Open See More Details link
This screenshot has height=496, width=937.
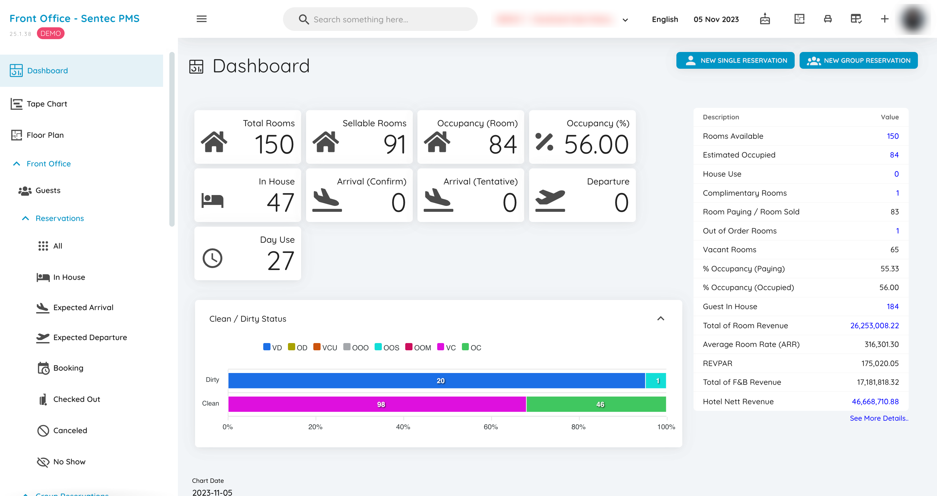878,418
